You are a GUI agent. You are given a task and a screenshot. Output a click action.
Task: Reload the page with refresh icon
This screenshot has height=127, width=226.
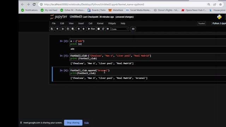[x=34, y=5]
